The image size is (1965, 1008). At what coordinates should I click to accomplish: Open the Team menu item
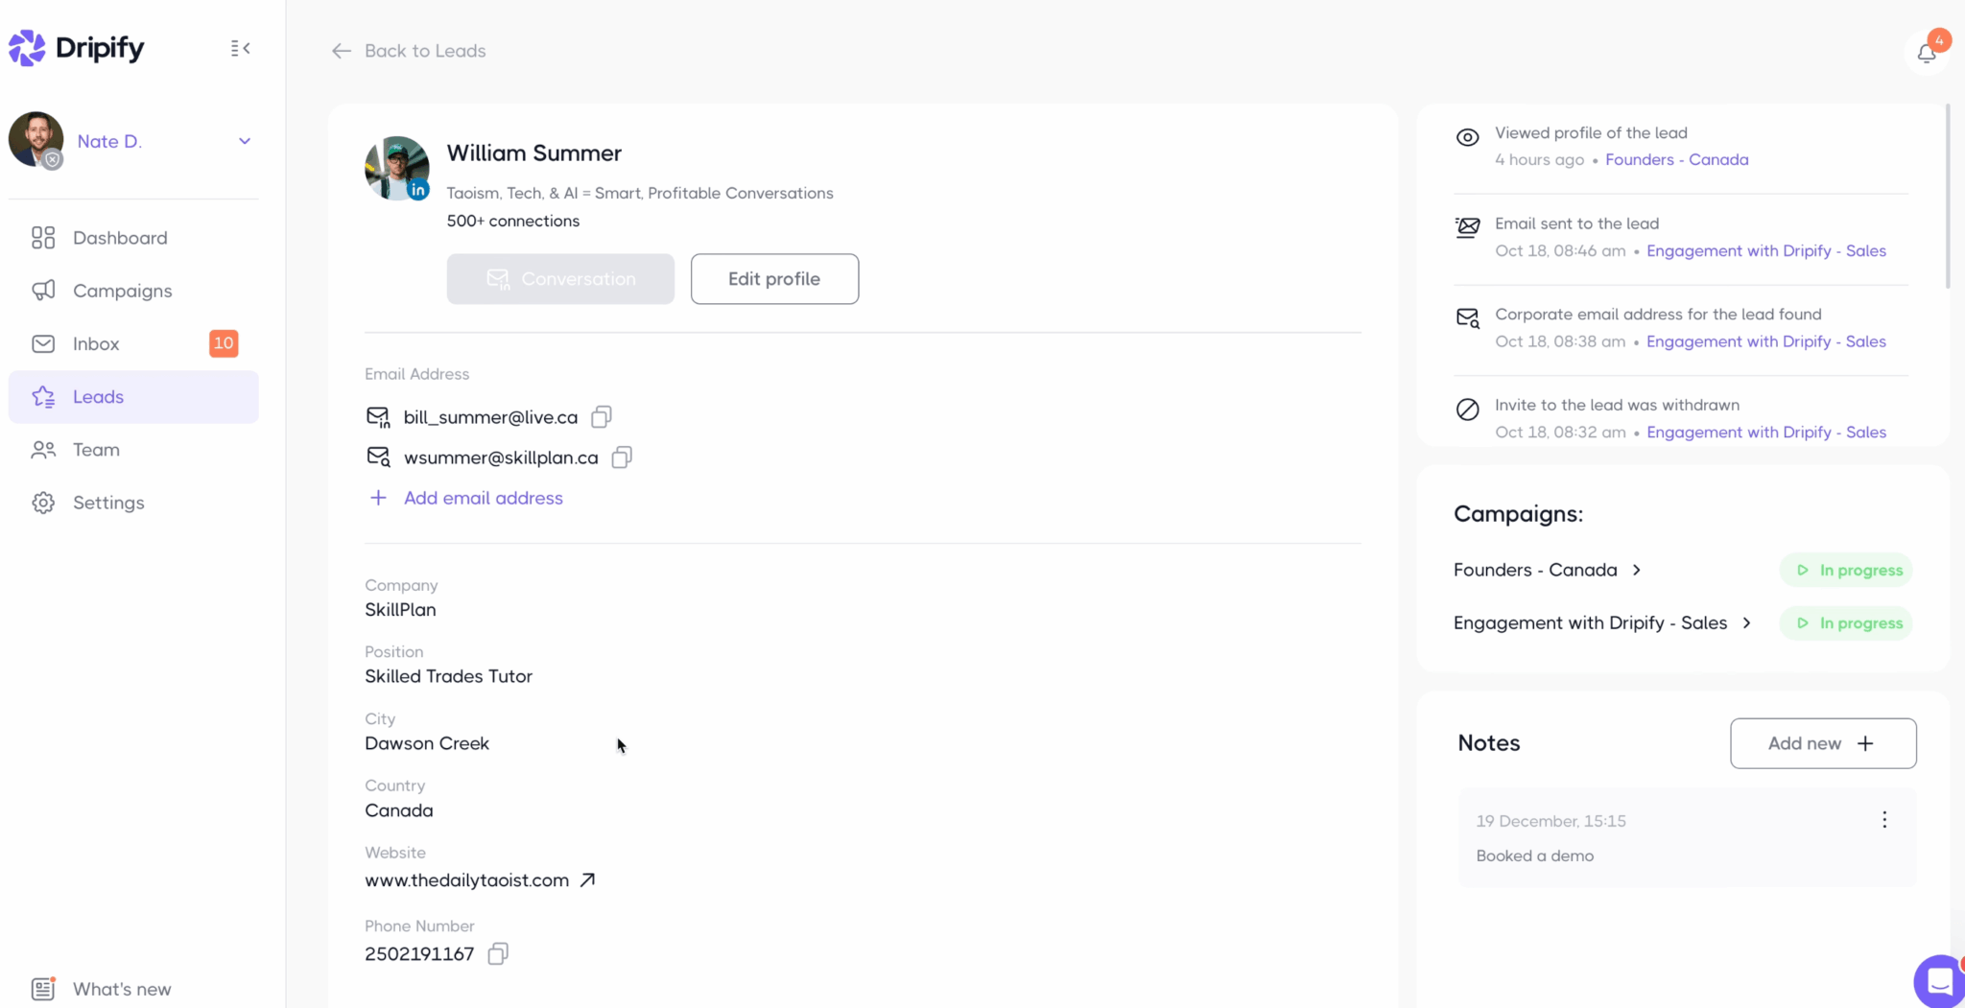pyautogui.click(x=133, y=450)
